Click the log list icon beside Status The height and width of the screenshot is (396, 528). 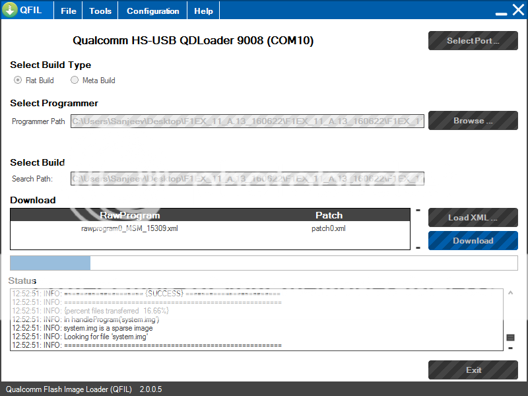click(x=510, y=337)
